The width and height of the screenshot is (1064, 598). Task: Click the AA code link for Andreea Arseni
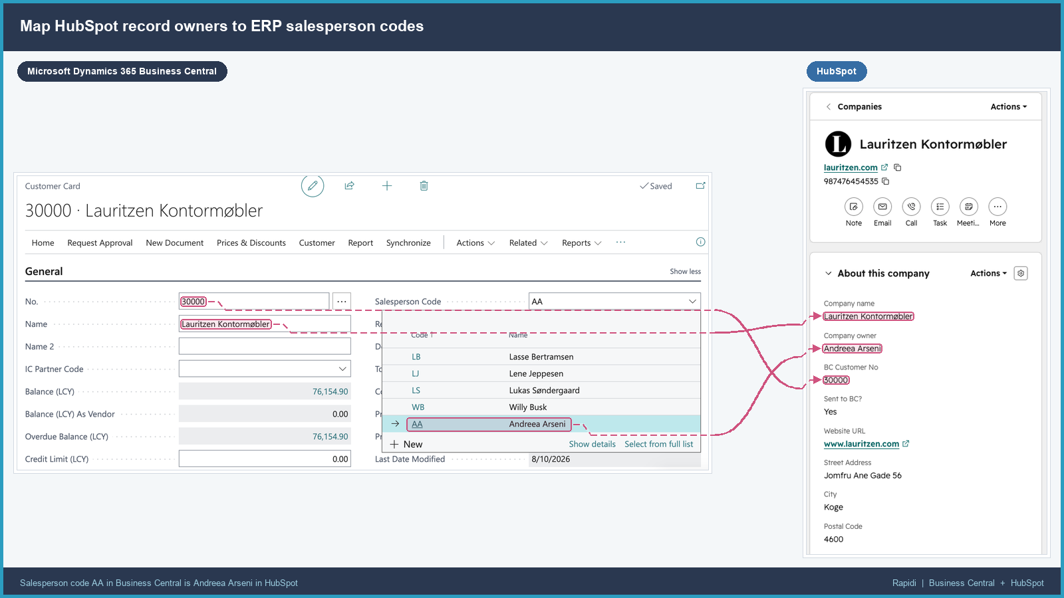[x=417, y=424]
